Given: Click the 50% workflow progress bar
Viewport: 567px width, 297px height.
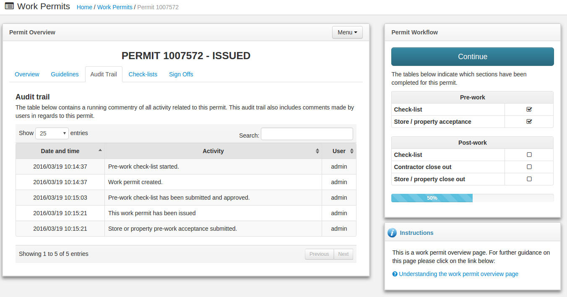Looking at the screenshot, I should [432, 198].
